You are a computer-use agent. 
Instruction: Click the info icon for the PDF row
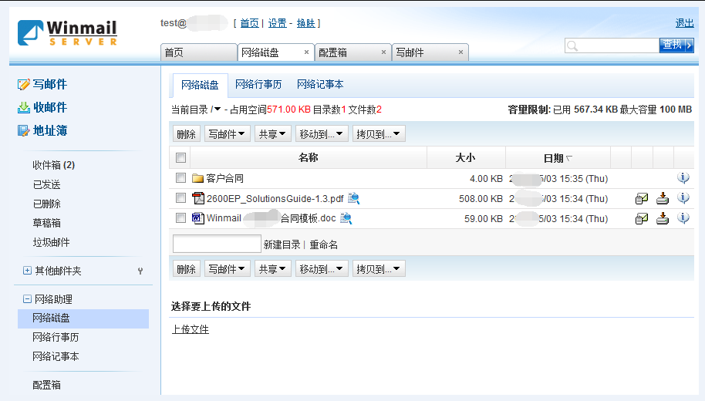683,198
